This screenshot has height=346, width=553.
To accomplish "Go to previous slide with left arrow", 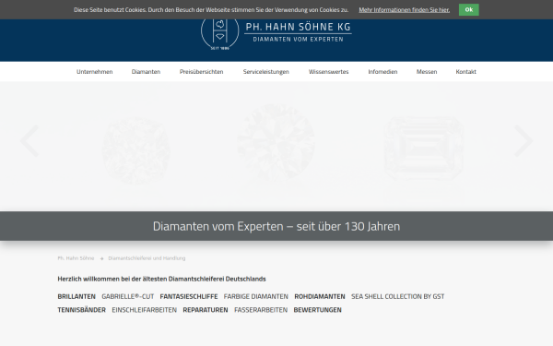I will [x=29, y=141].
